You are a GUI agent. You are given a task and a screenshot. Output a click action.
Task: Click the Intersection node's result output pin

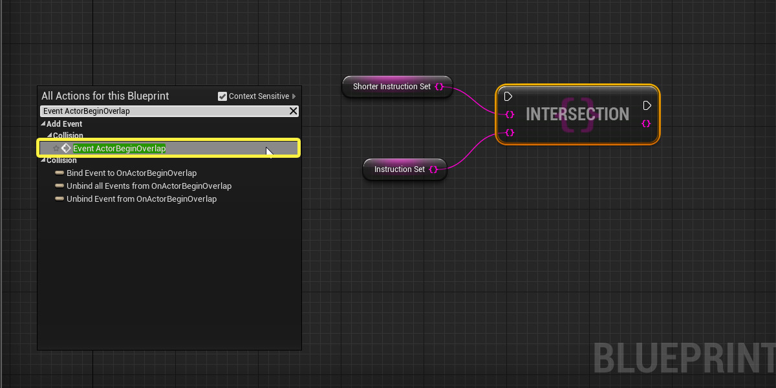click(x=646, y=124)
